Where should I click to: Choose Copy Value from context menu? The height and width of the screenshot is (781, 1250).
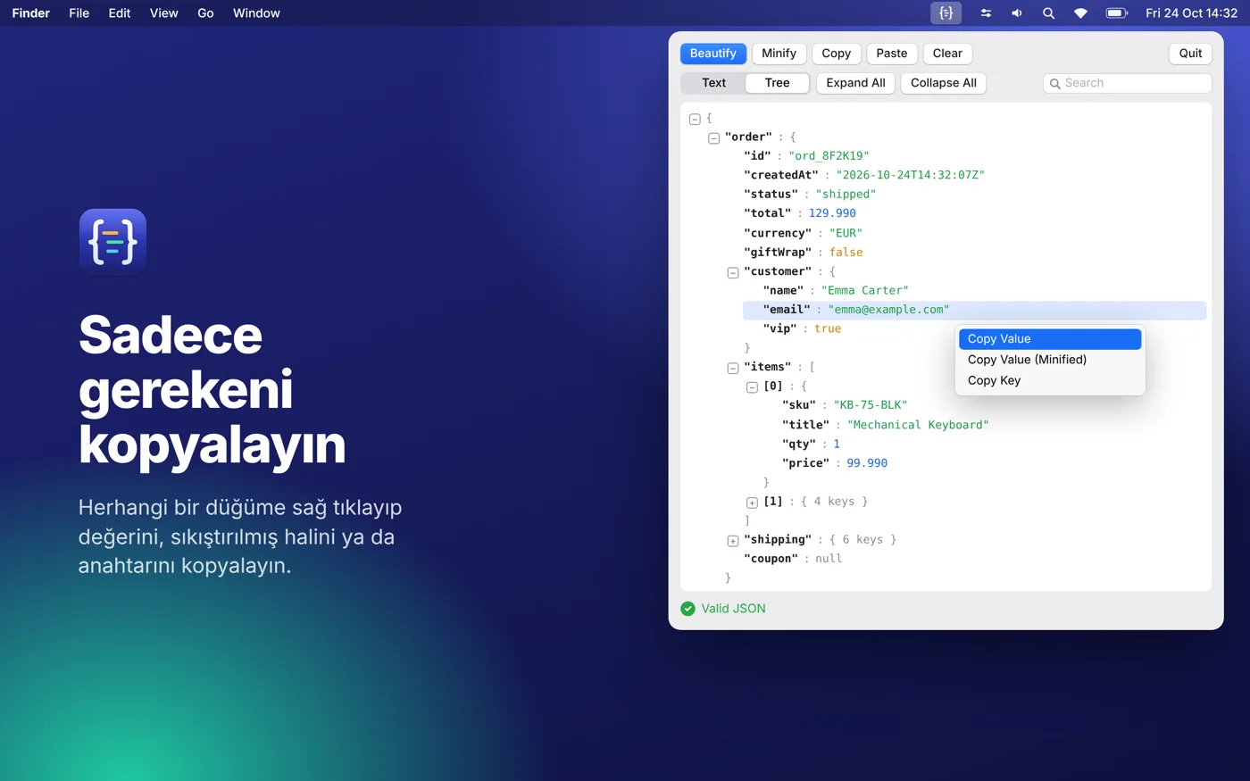coord(1050,339)
